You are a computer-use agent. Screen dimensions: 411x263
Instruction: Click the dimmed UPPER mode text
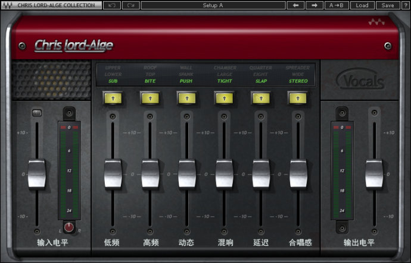pos(113,68)
